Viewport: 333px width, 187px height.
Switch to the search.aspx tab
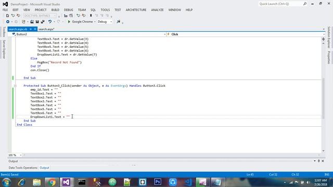pos(46,29)
